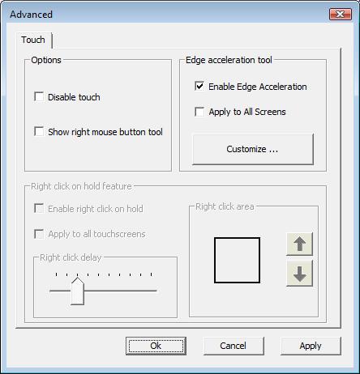Click the up arrow in Right click area

299,244
